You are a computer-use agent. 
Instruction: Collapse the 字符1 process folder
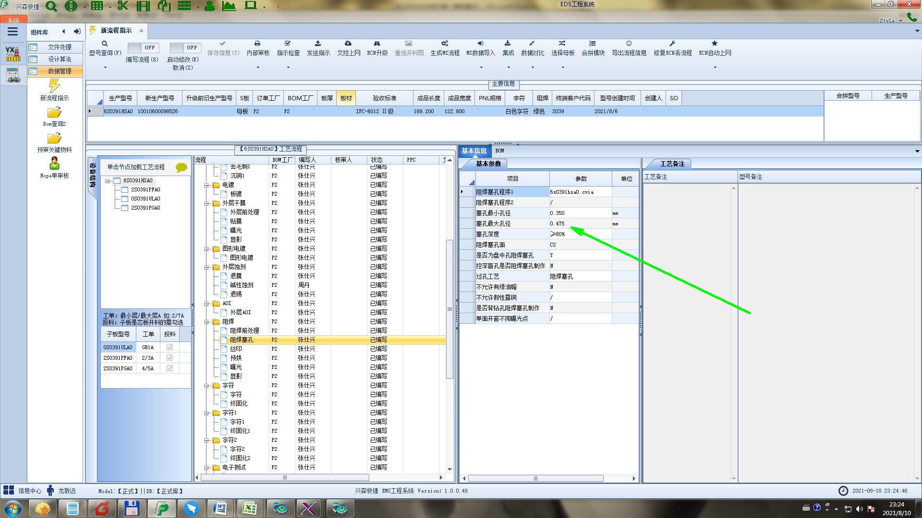(206, 413)
